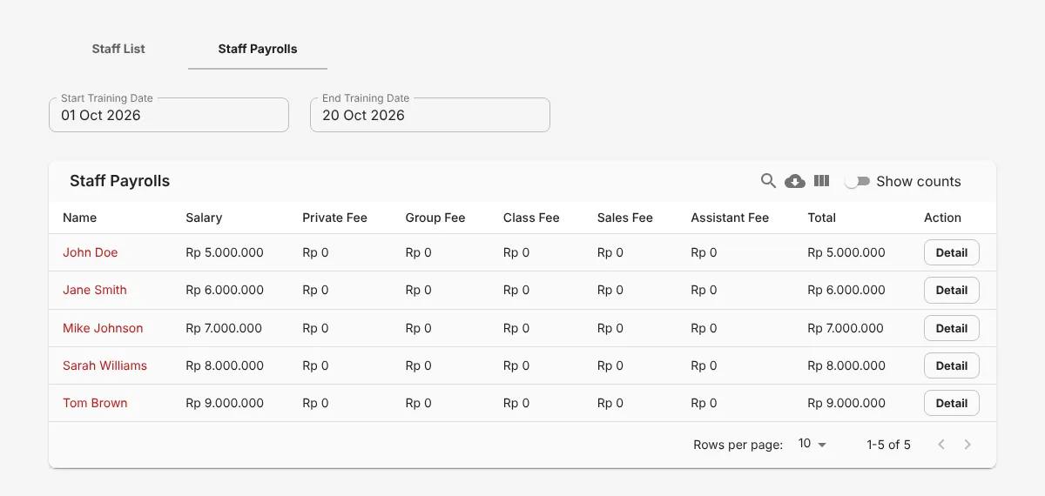The width and height of the screenshot is (1045, 496).
Task: Click the Private Fee column header
Action: pos(334,218)
